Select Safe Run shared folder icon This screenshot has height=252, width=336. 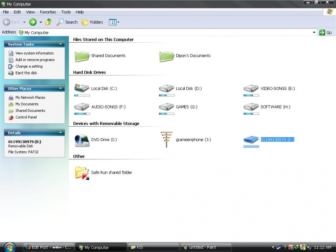(x=82, y=173)
